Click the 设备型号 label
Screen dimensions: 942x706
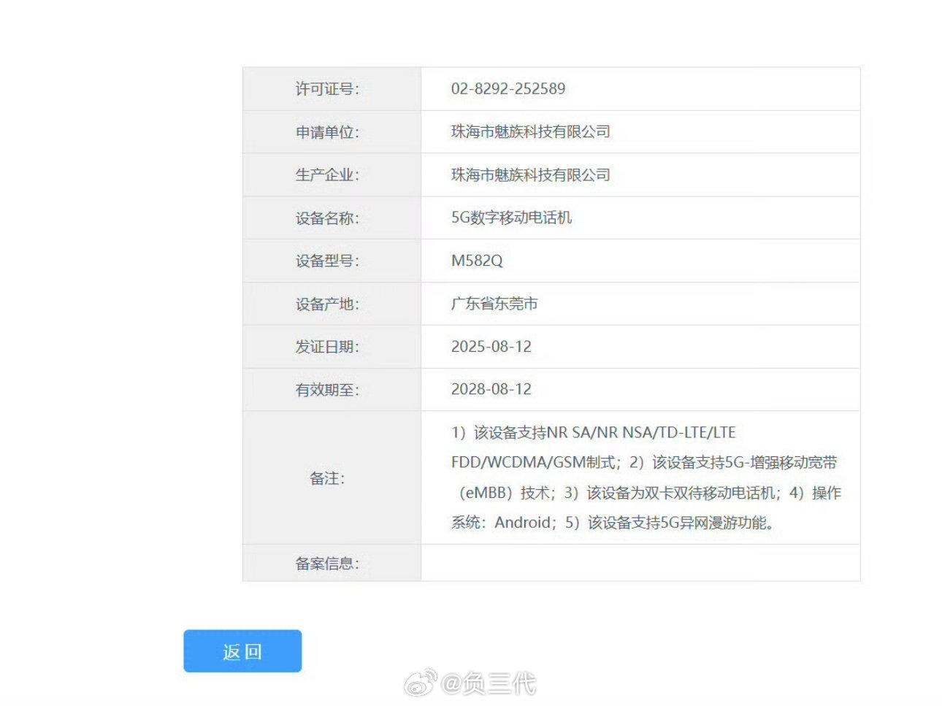click(327, 261)
